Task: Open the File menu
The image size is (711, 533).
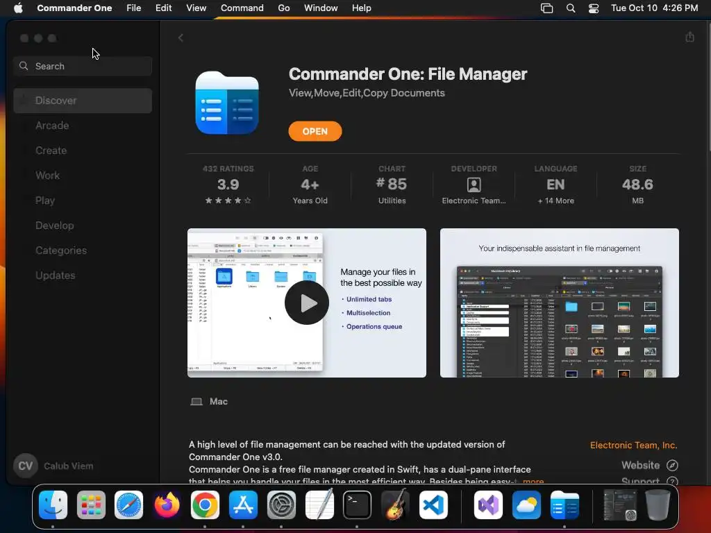Action: (134, 8)
